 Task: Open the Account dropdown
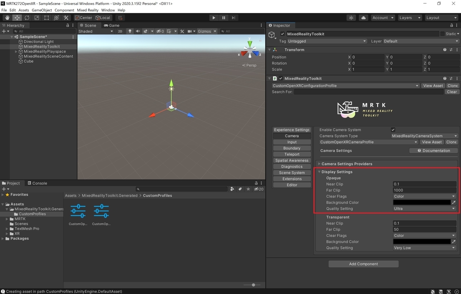coord(383,18)
